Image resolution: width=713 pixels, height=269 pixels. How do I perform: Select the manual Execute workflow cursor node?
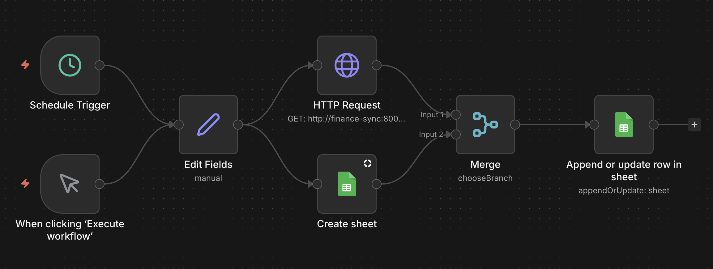point(70,184)
